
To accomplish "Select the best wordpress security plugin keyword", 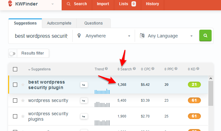I will [46, 85].
